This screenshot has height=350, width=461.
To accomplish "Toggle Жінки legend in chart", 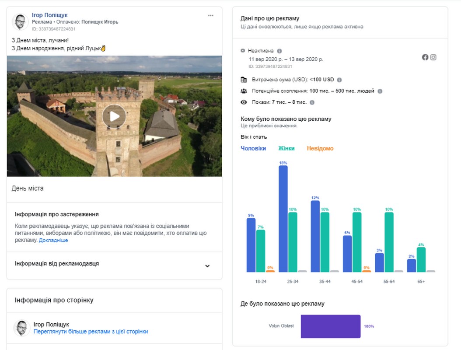I will coord(286,148).
